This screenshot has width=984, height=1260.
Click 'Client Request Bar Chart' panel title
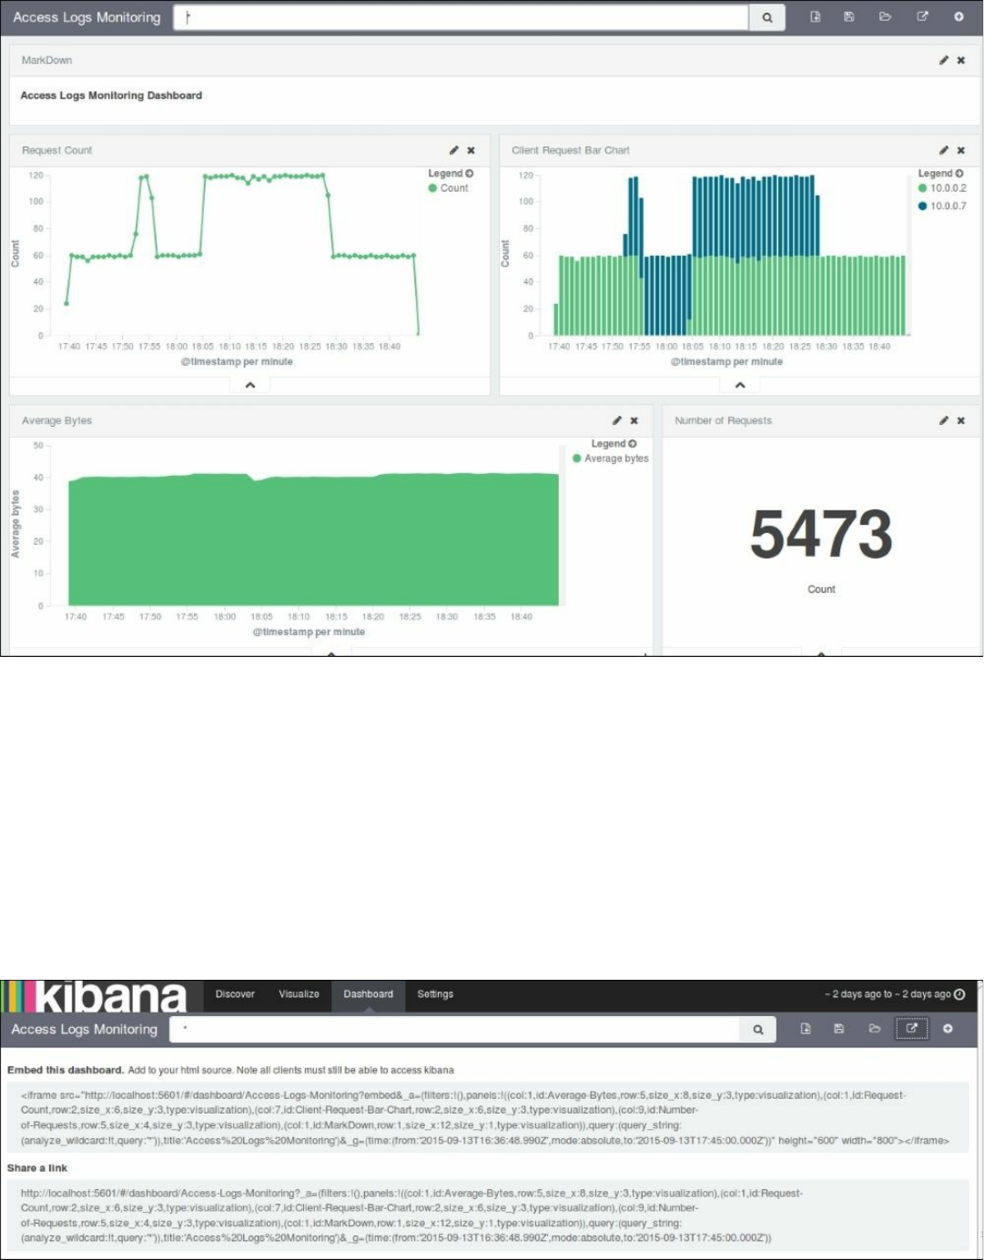pos(570,150)
